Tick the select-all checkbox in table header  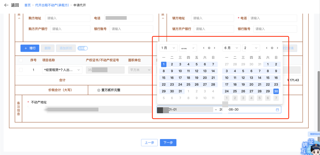coord(21,60)
